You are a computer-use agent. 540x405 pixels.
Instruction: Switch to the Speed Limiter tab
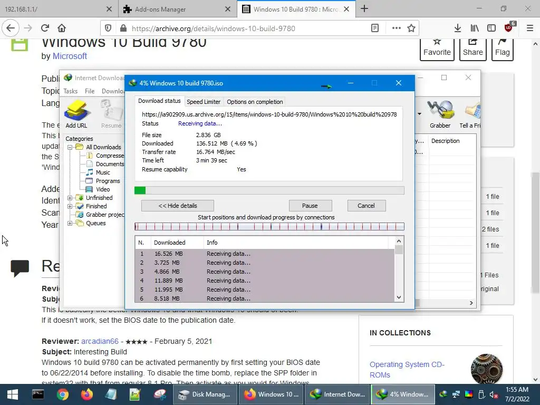pos(203,102)
